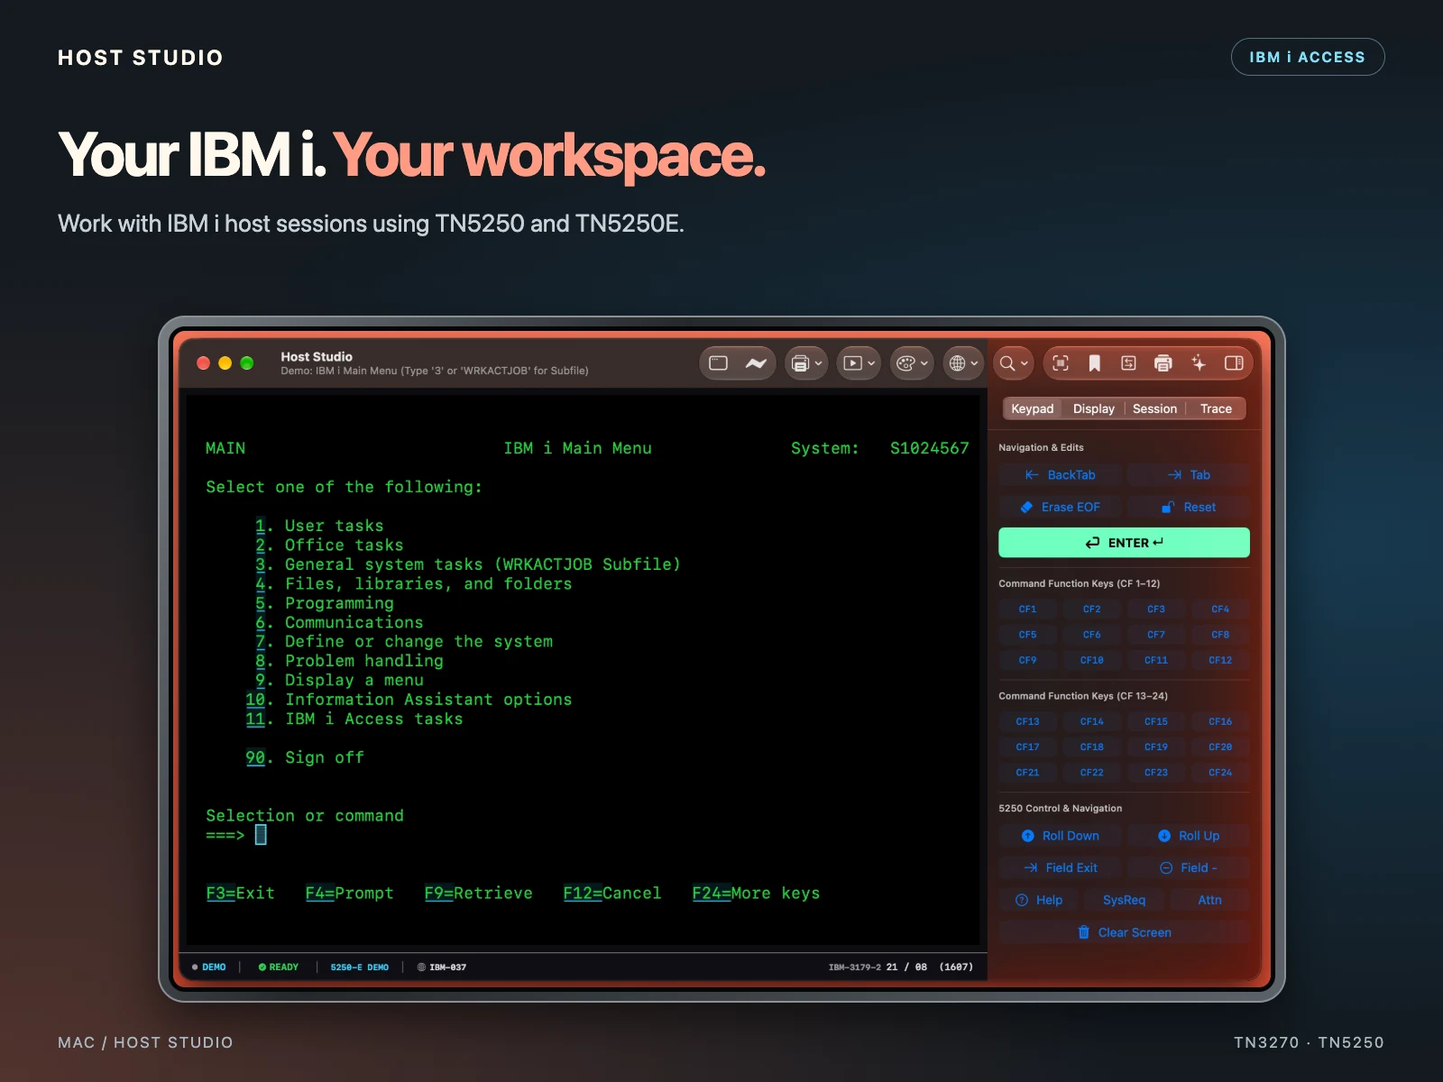This screenshot has width=1443, height=1082.
Task: Click the Roll Up button
Action: point(1189,836)
